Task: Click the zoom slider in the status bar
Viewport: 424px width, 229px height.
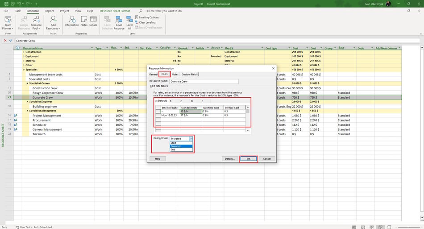Action: [409, 227]
